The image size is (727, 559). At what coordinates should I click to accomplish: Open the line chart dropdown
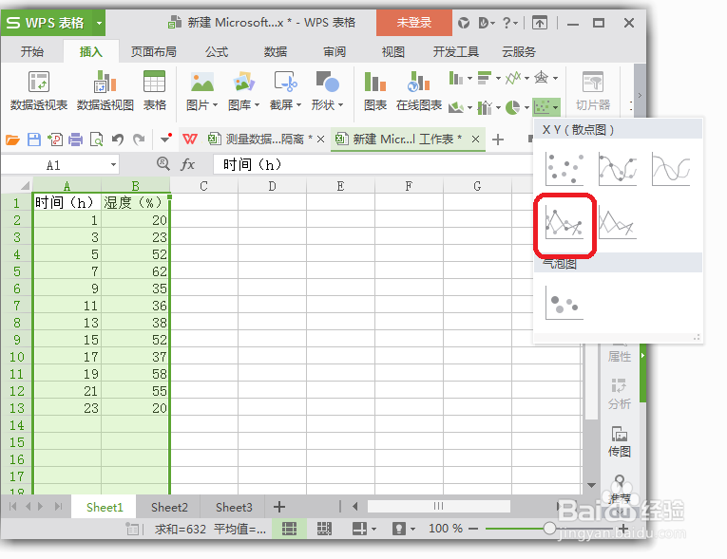tap(517, 78)
